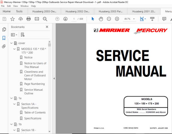Open fit page options dropdown arrow
Image resolution: width=172 pixels, height=134 pixels.
[145, 19]
